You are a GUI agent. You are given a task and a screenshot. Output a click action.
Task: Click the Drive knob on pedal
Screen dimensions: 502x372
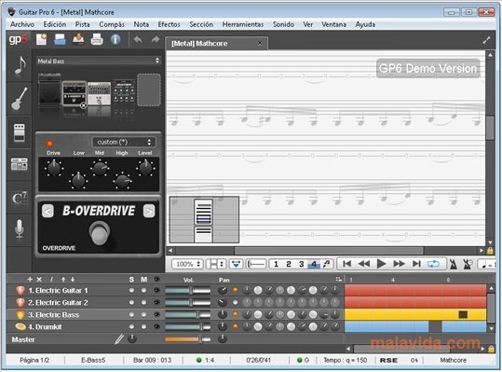pos(54,168)
